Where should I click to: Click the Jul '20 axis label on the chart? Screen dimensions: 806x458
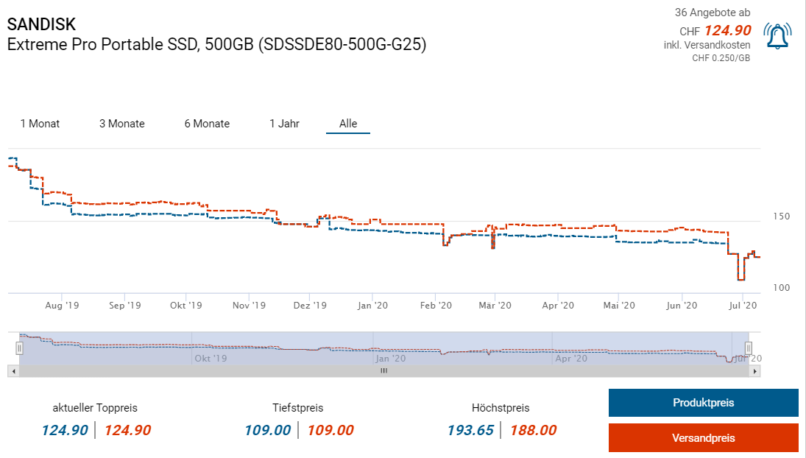[x=743, y=306]
